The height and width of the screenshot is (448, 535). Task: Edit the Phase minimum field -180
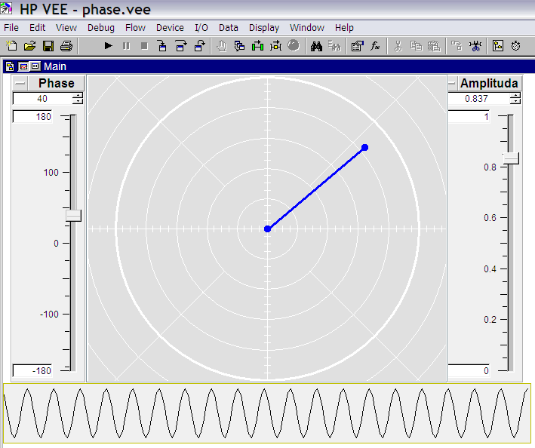coord(32,370)
